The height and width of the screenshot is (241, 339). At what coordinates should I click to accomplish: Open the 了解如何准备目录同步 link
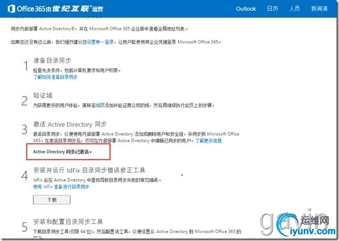(x=55, y=77)
